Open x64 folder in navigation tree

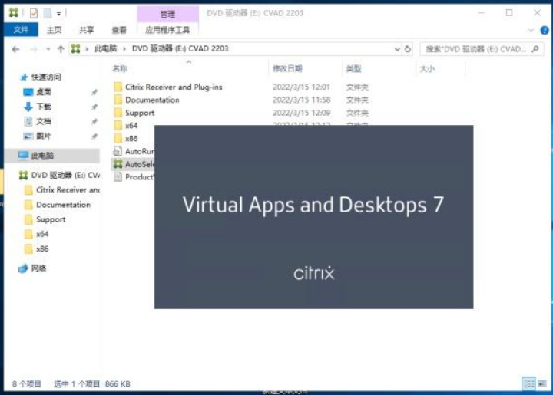coord(37,235)
